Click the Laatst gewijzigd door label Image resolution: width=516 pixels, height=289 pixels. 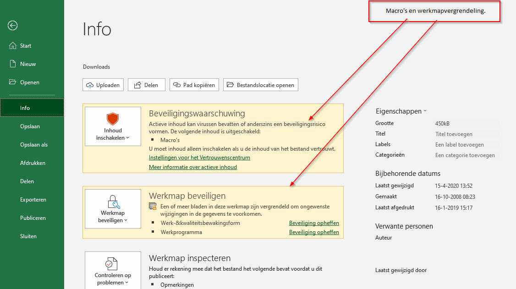click(x=401, y=270)
